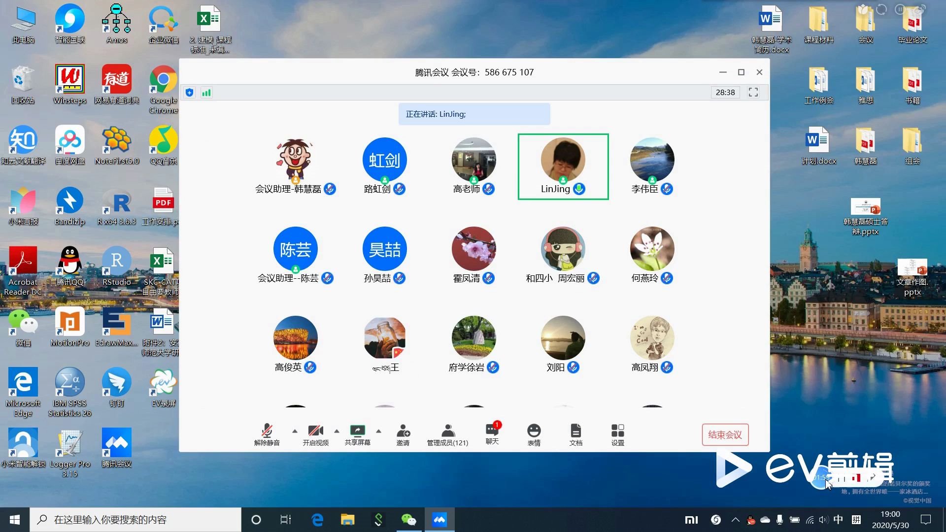Expand audio options arrow beside 解除静音
The height and width of the screenshot is (532, 946).
click(295, 431)
